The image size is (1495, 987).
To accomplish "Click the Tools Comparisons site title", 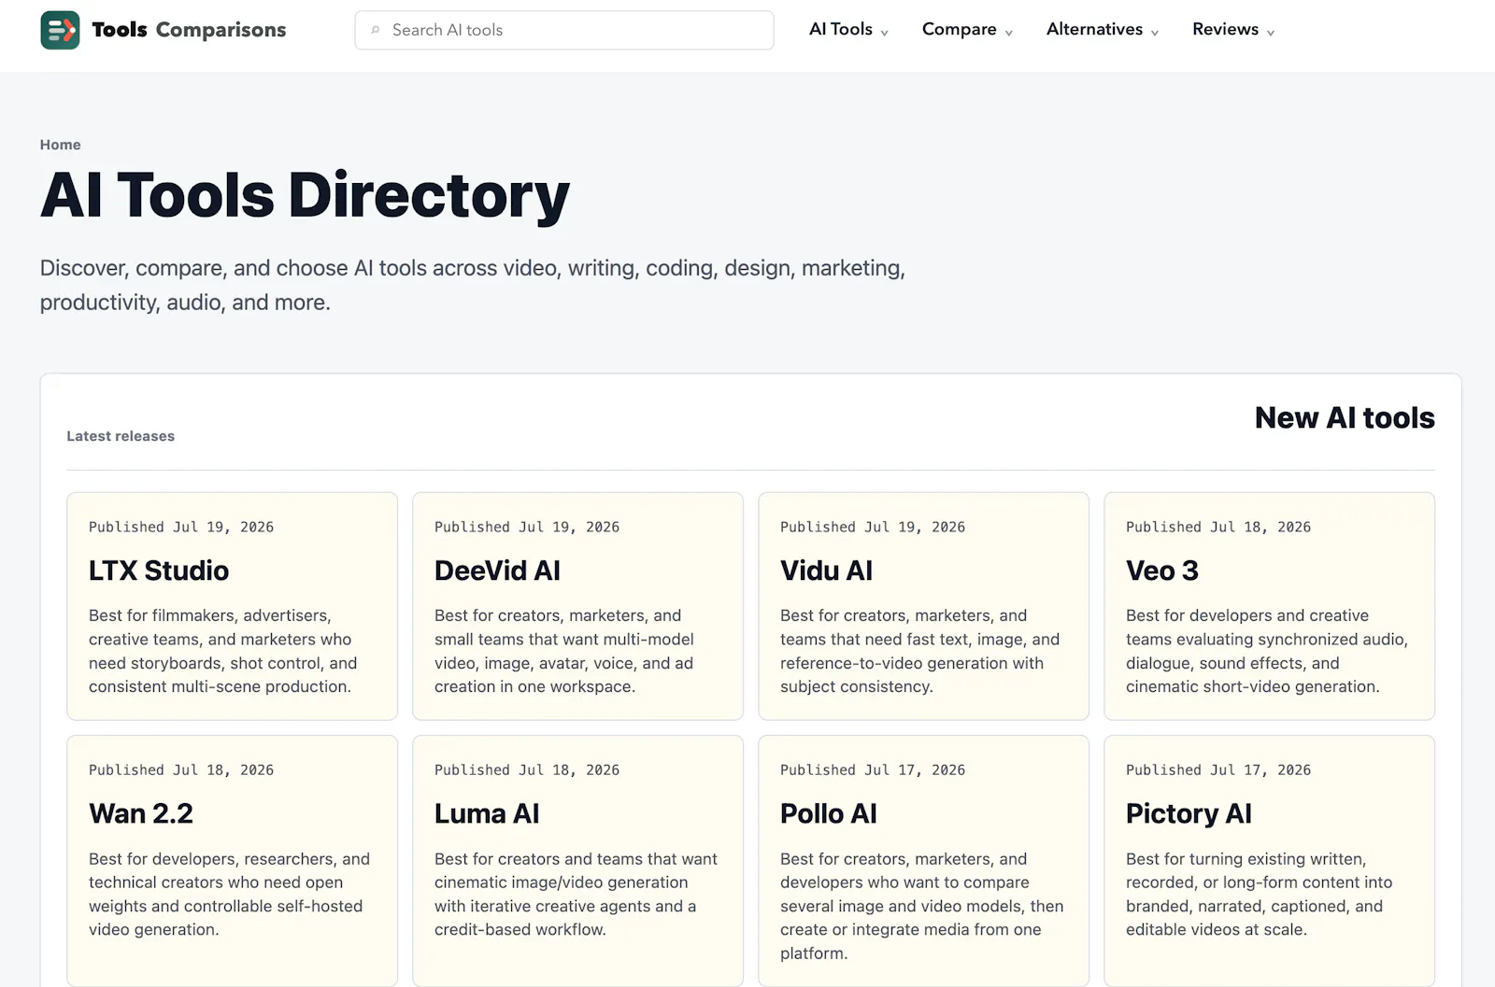I will point(189,30).
